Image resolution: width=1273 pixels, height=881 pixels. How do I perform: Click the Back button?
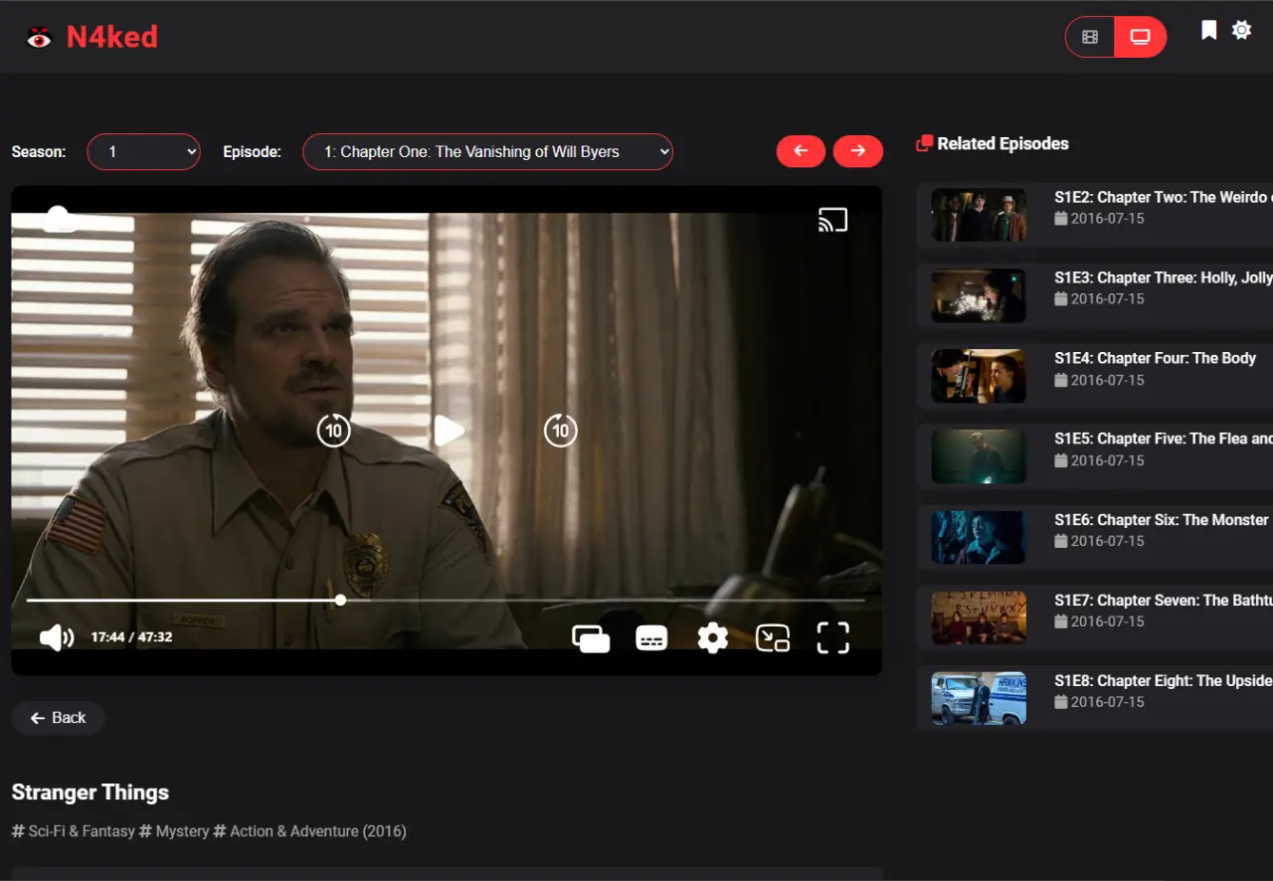coord(58,718)
